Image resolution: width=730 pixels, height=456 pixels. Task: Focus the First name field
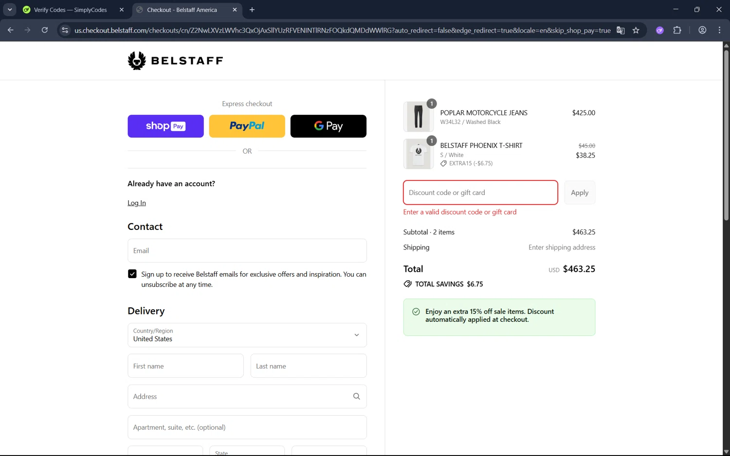(185, 366)
